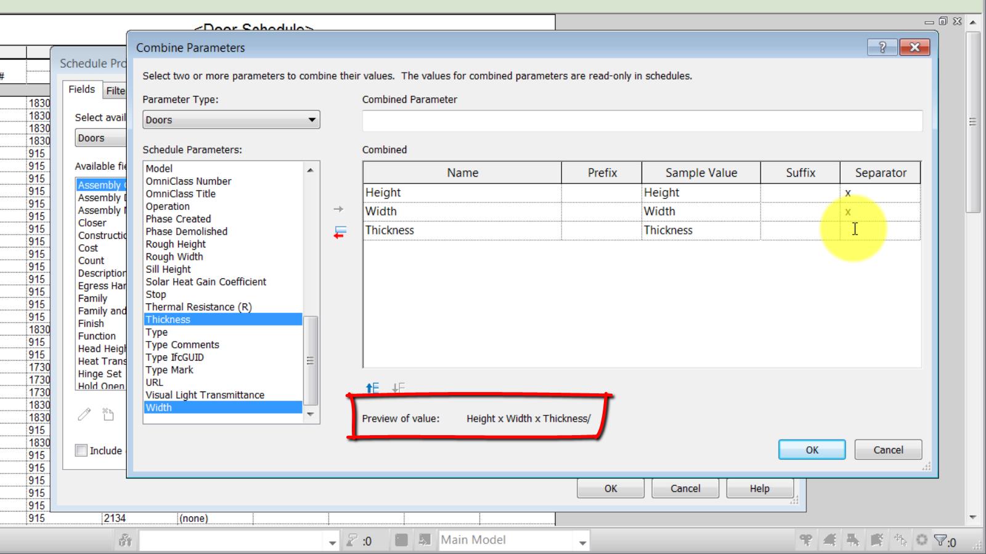Toggle the Select Underlay Elements icon

(x=829, y=540)
